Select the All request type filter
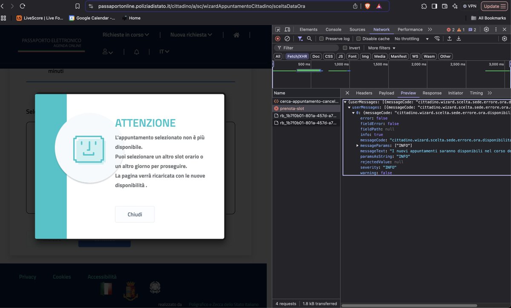 (x=278, y=56)
